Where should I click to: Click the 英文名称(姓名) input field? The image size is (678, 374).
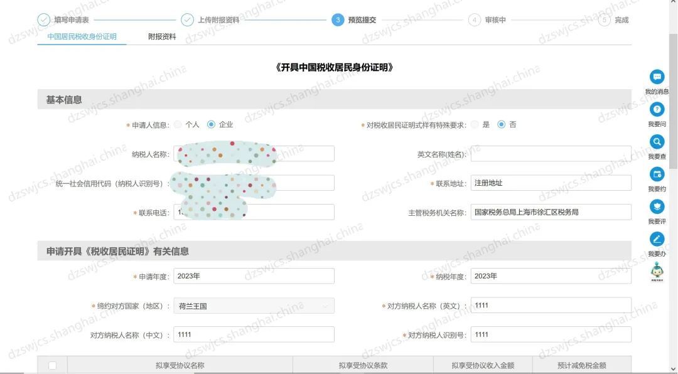(x=550, y=154)
